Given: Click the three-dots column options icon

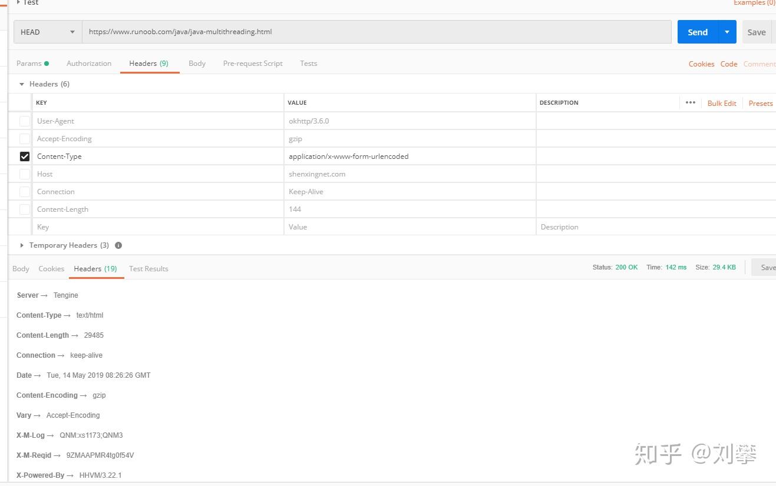Looking at the screenshot, I should pyautogui.click(x=691, y=103).
